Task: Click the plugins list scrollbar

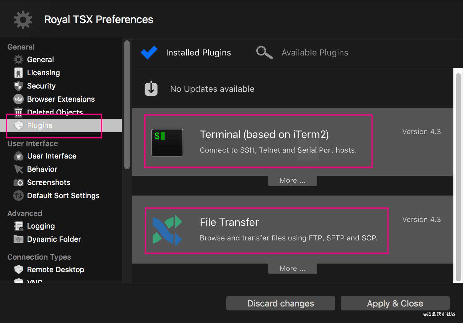Action: (458, 177)
